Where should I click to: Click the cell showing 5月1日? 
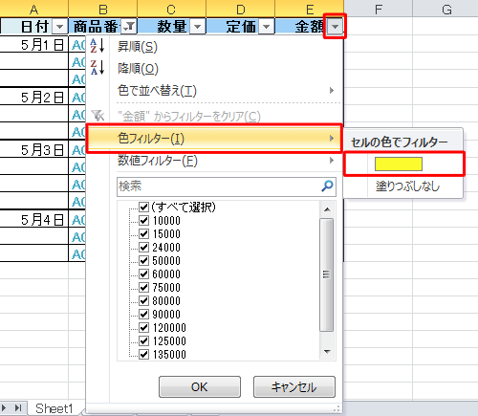point(33,45)
